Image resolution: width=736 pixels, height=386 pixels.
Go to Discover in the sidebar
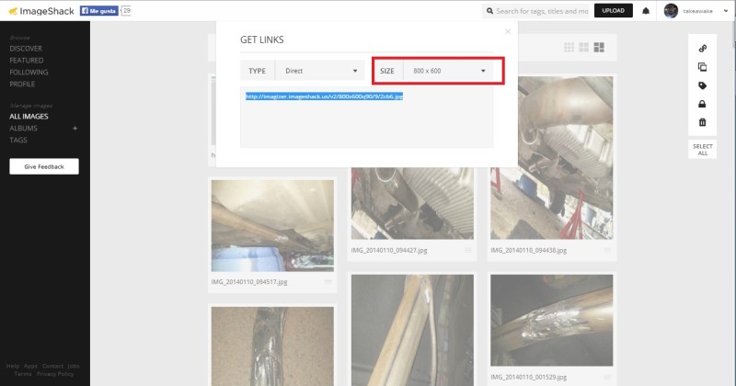click(x=26, y=49)
